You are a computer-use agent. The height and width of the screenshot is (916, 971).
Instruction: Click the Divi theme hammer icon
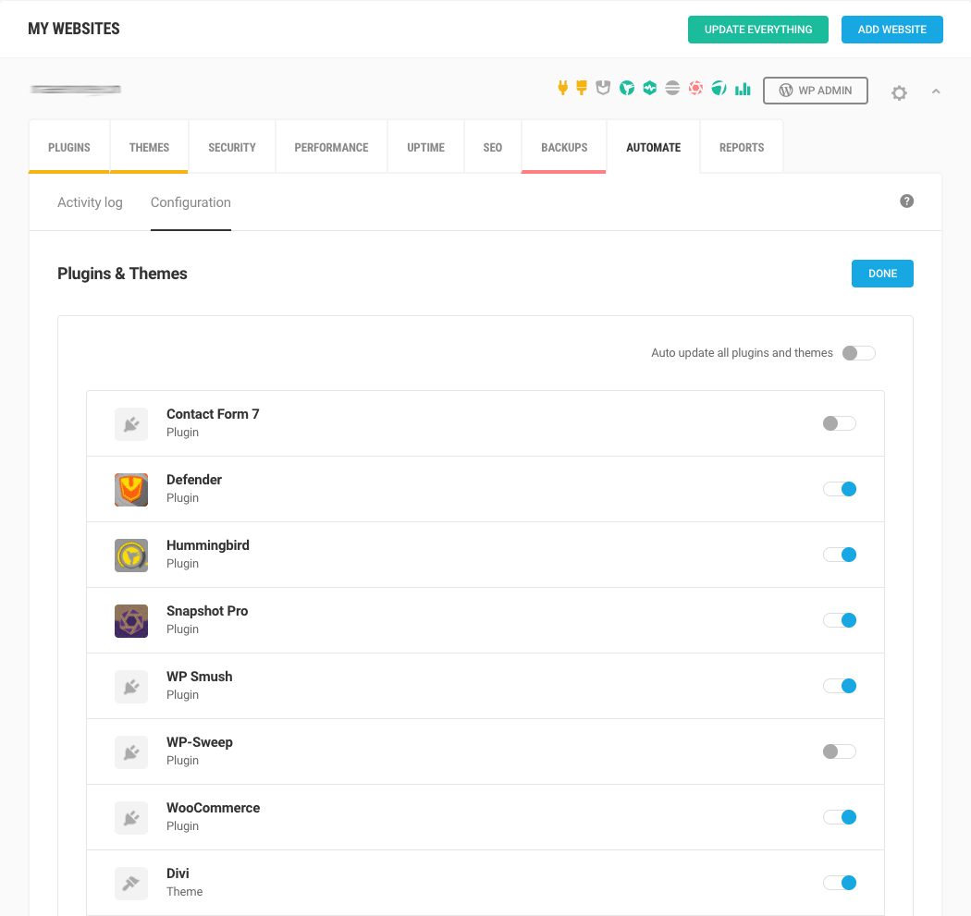pyautogui.click(x=131, y=884)
